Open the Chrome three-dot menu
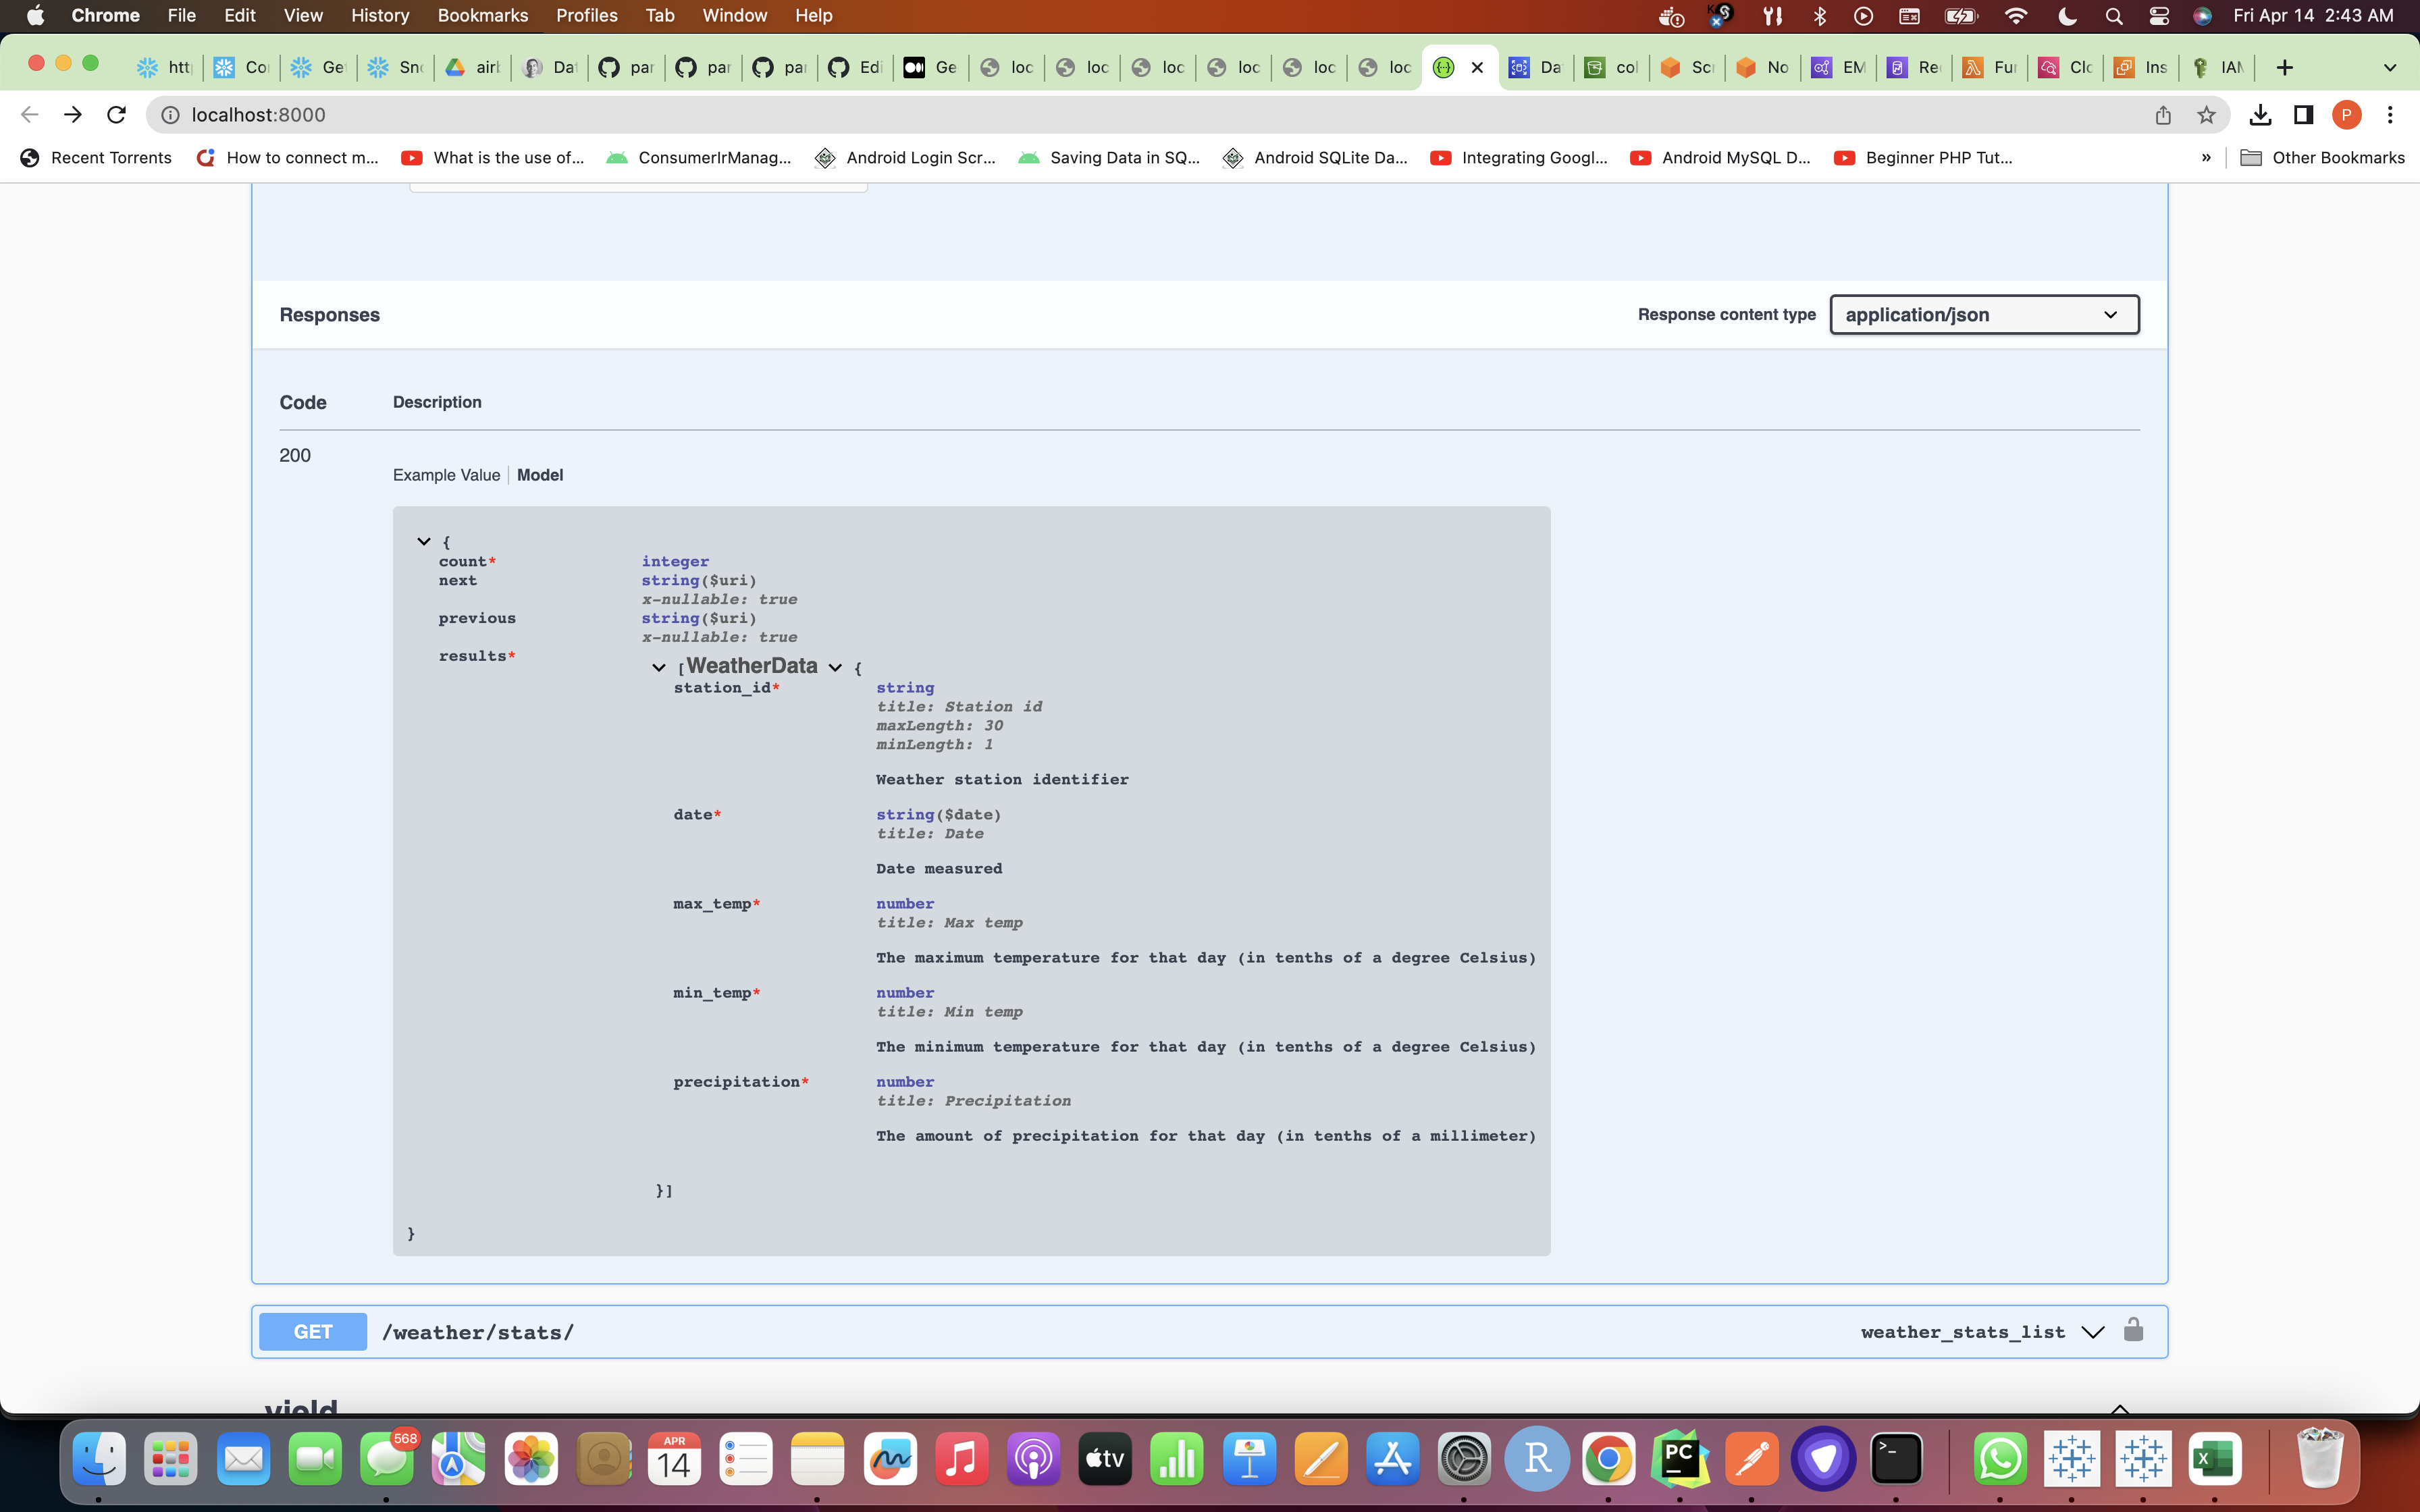This screenshot has height=1512, width=2420. pos(2390,115)
